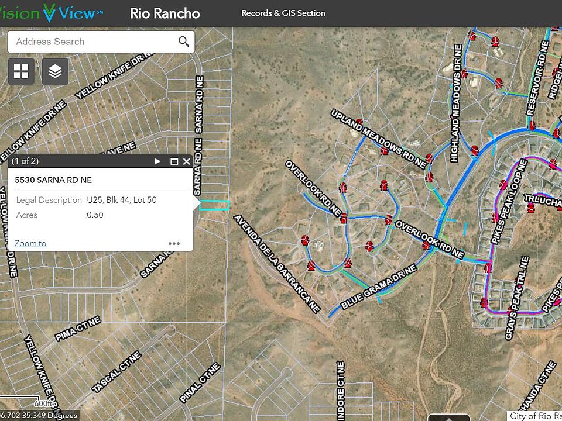This screenshot has height=421, width=562.
Task: Click the TASCAL CT NE label
Action: tap(116, 372)
